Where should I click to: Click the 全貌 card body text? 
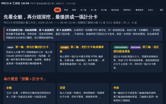tap(29, 95)
